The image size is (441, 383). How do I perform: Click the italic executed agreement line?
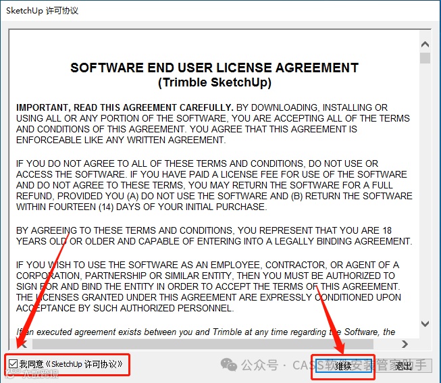click(205, 332)
